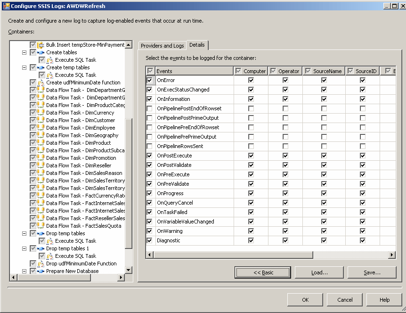Click the Create udfMinimumDate function task icon
The image size is (406, 313).
(41, 82)
